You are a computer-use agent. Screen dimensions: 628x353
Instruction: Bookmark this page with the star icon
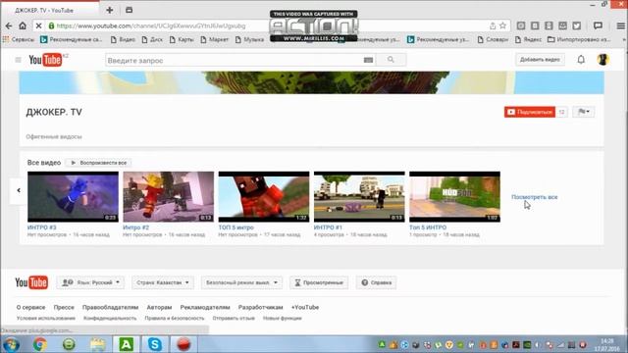503,25
